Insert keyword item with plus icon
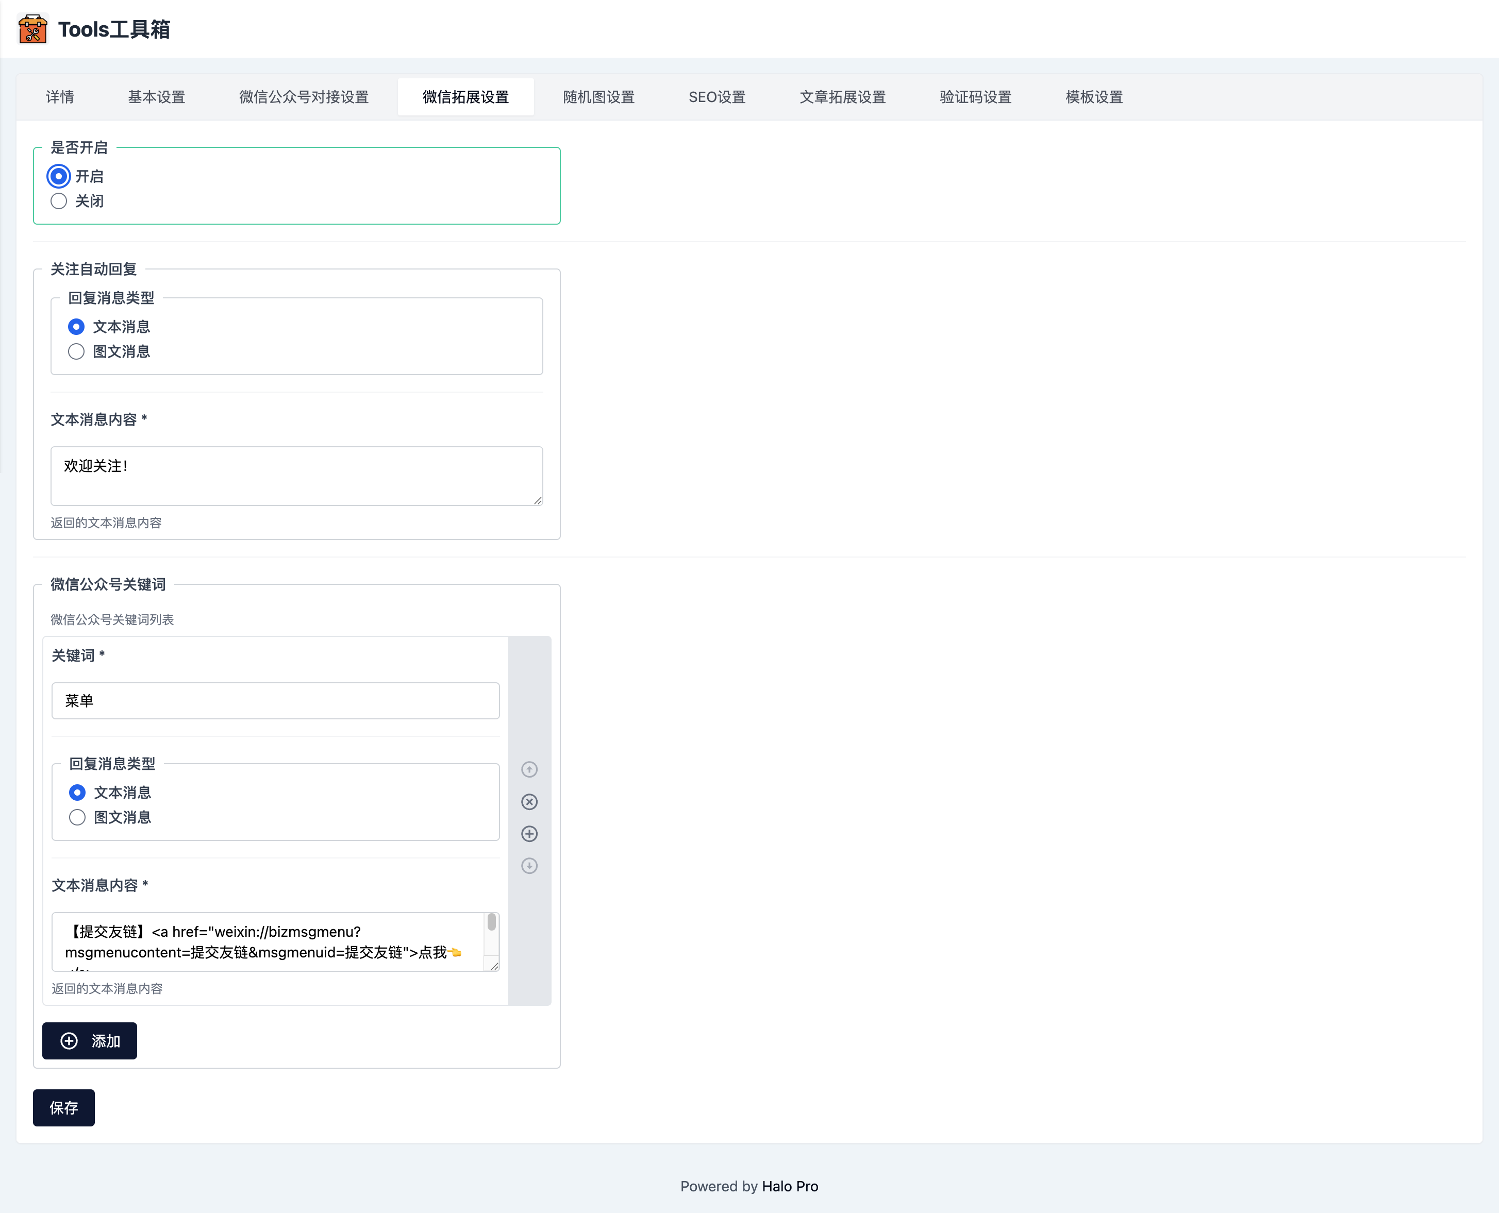This screenshot has height=1213, width=1499. pyautogui.click(x=529, y=834)
